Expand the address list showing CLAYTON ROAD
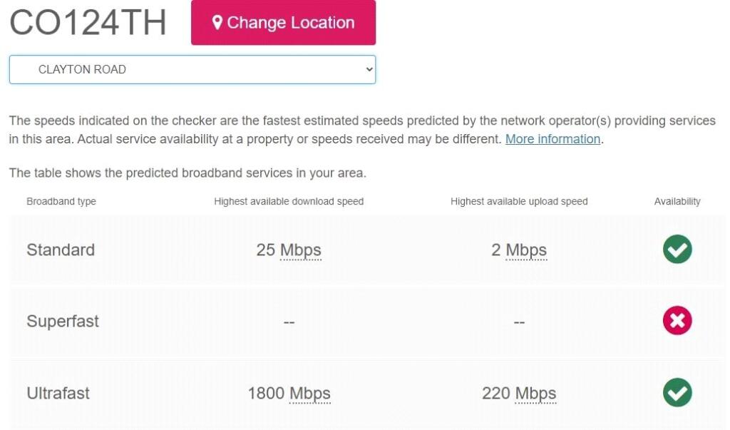 (x=192, y=69)
